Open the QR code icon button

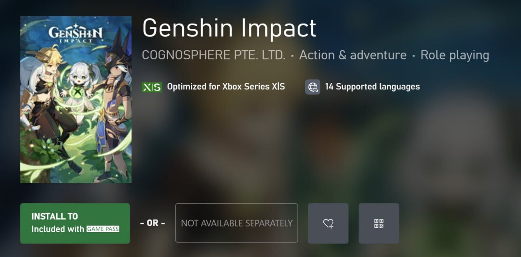[x=379, y=223]
